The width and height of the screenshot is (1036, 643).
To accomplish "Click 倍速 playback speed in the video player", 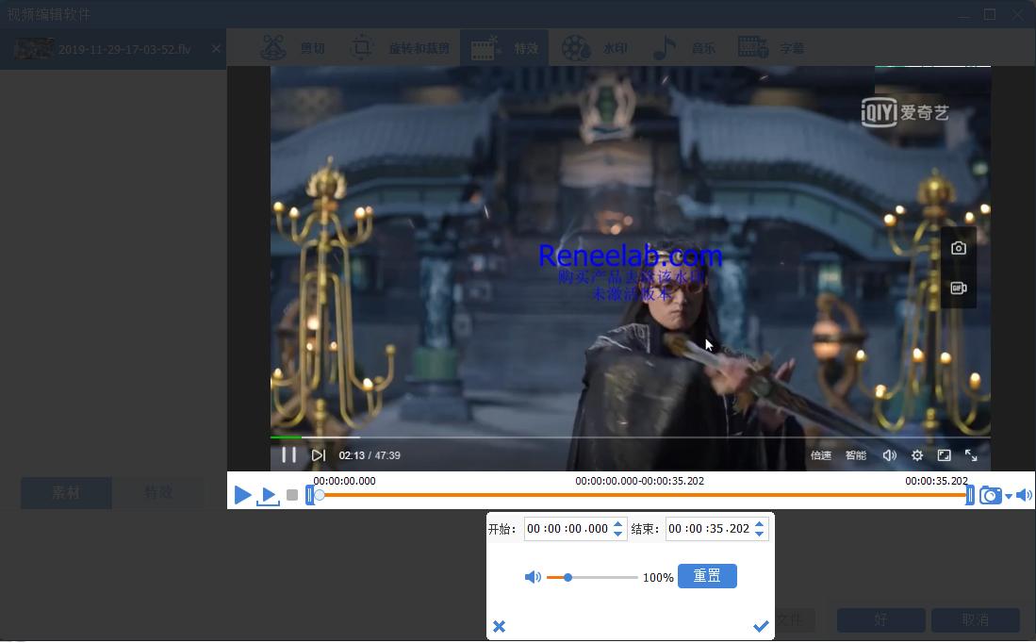I will point(821,454).
